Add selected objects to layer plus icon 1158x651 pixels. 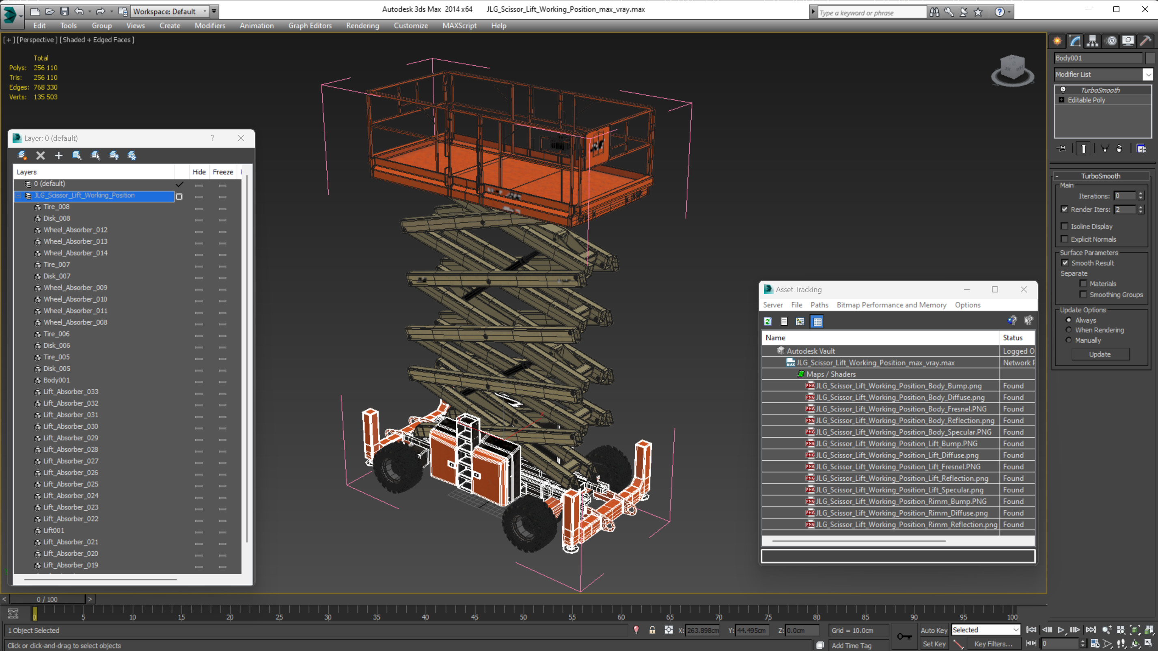58,155
